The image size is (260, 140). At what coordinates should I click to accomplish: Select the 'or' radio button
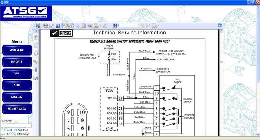(x=4, y=134)
